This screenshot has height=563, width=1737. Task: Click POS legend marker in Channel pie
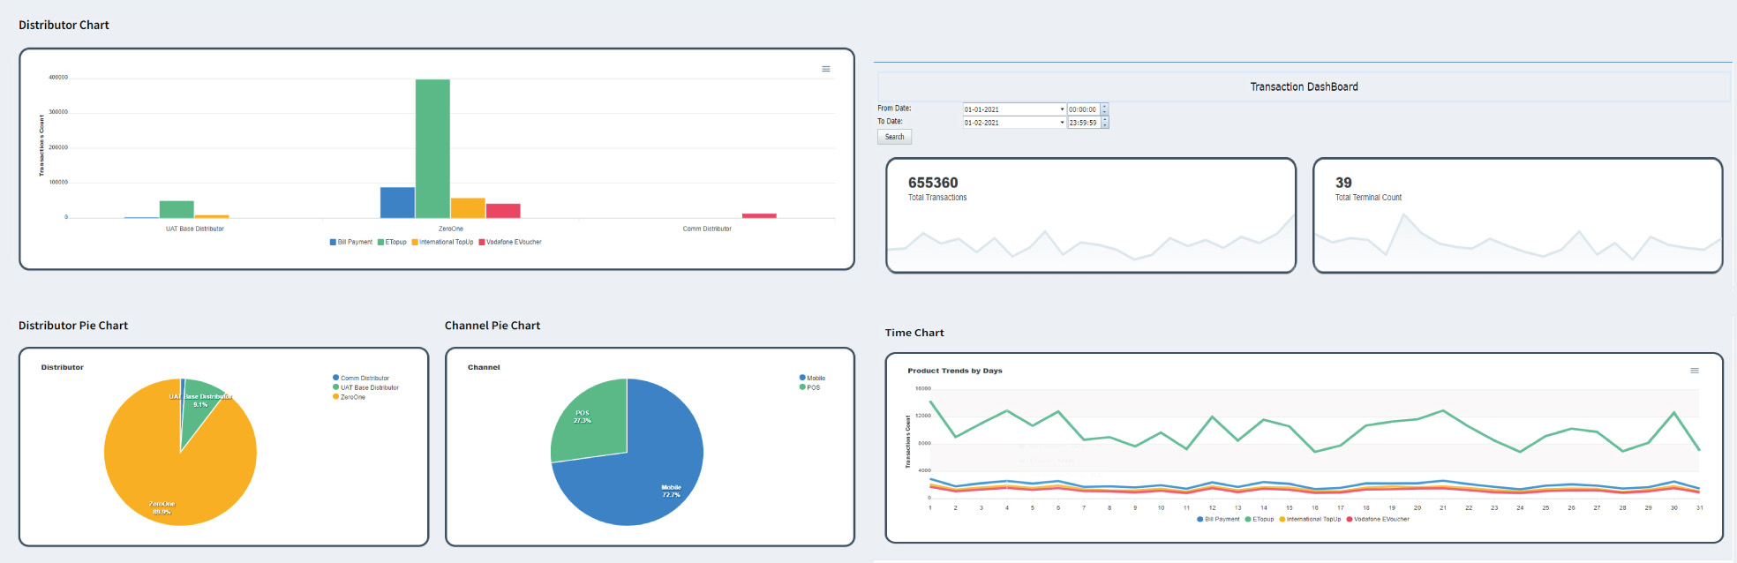(x=802, y=387)
